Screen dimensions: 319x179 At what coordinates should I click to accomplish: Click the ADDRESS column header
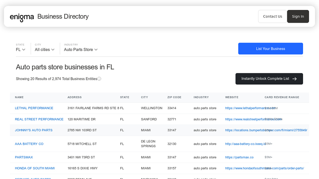pos(75,97)
